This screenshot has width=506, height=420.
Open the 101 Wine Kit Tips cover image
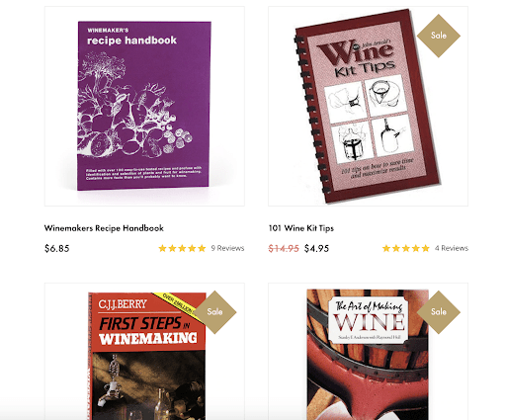[368, 106]
